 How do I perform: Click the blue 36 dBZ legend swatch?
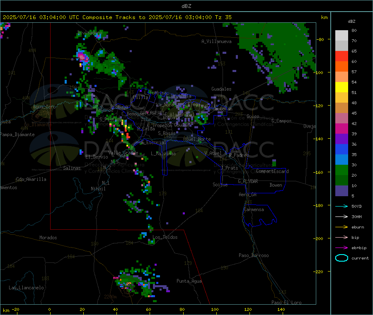342,149
